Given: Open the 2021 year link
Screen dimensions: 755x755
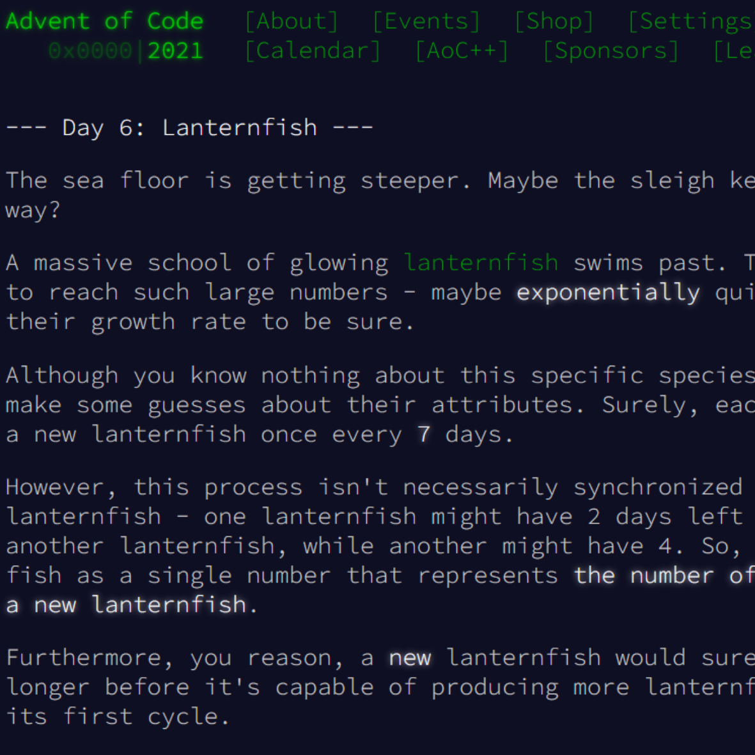Looking at the screenshot, I should point(175,51).
